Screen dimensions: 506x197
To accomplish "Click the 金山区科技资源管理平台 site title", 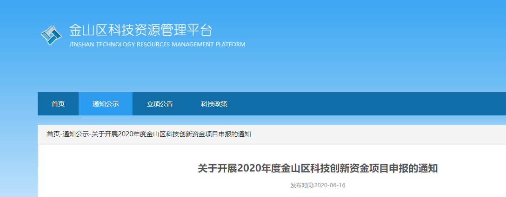I will 140,30.
